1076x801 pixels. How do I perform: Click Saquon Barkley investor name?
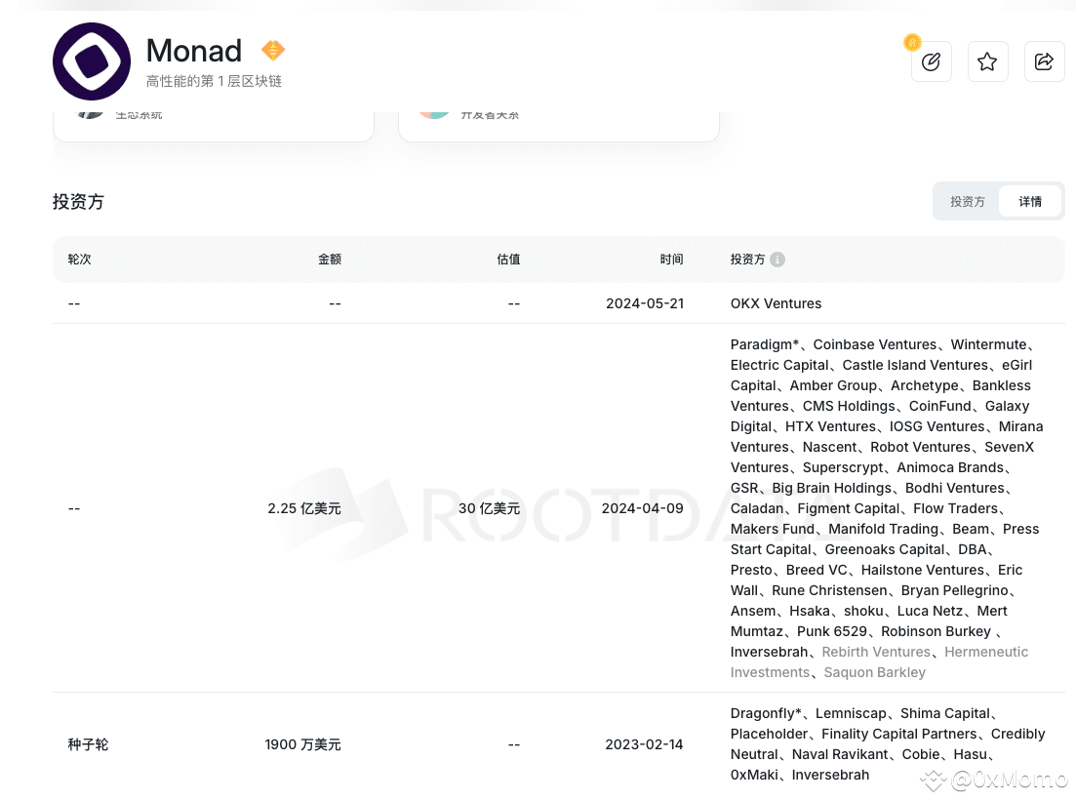pos(874,672)
